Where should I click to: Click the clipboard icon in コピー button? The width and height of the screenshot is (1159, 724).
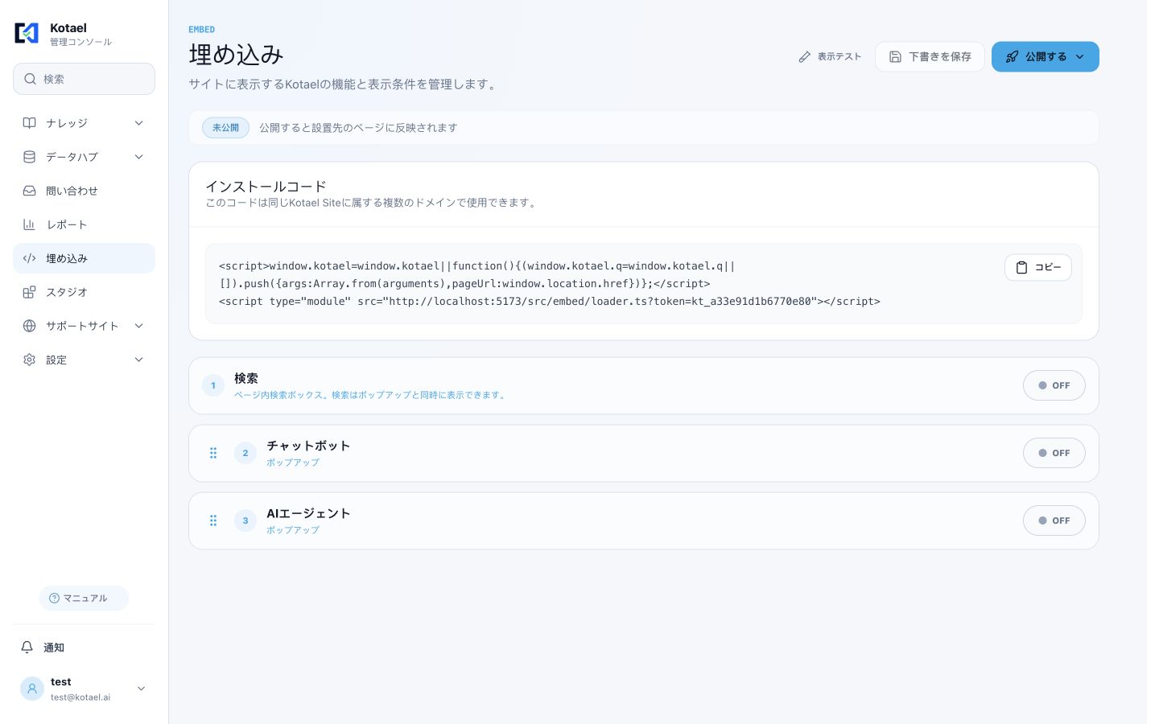pyautogui.click(x=1021, y=267)
